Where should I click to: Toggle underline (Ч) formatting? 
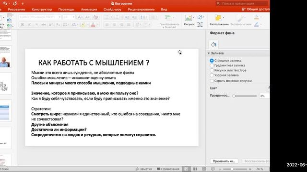36,24
